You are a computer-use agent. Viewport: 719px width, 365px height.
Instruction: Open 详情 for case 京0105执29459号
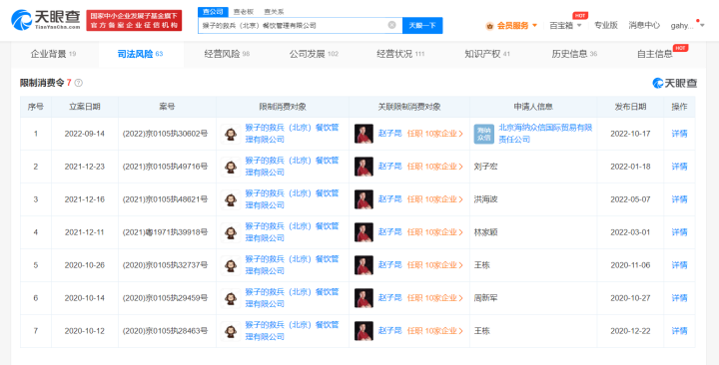pyautogui.click(x=679, y=298)
